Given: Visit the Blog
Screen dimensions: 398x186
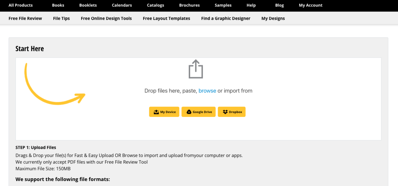Looking at the screenshot, I should point(280,5).
